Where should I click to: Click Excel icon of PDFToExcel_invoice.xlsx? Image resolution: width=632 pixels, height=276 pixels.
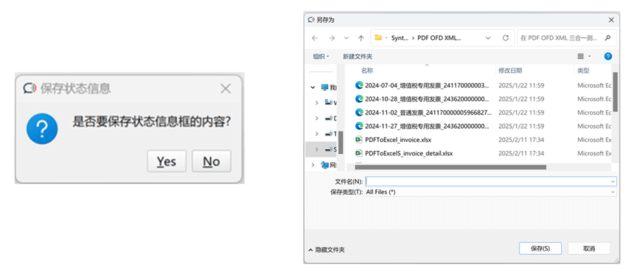[x=359, y=140]
